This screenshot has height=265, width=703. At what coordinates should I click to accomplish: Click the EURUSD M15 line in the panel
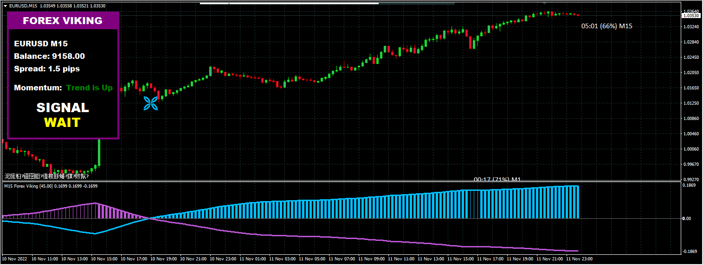point(41,44)
